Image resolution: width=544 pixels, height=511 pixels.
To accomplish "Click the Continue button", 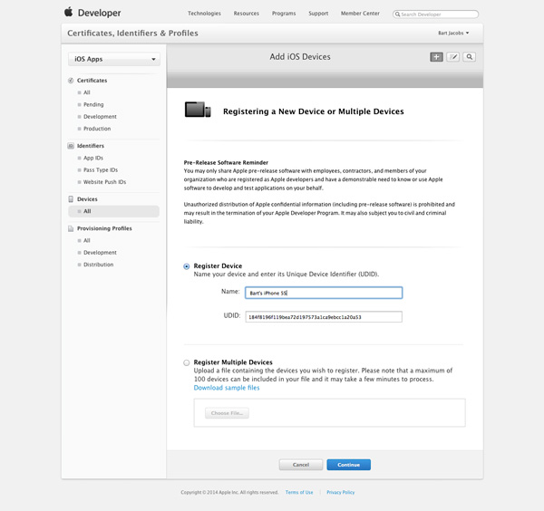I will [x=349, y=465].
